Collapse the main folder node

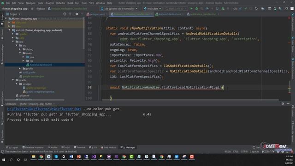[x=20, y=53]
